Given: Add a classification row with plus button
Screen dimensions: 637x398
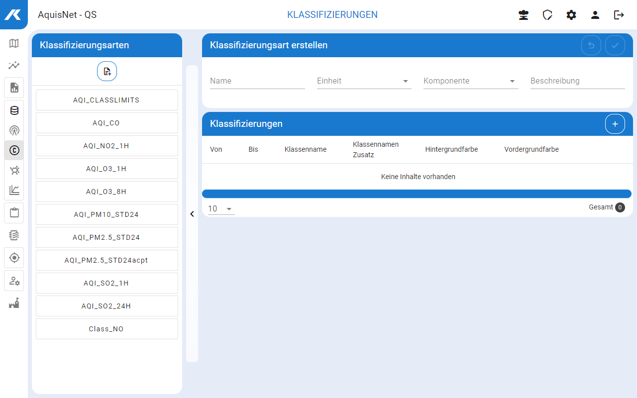Looking at the screenshot, I should pos(615,124).
